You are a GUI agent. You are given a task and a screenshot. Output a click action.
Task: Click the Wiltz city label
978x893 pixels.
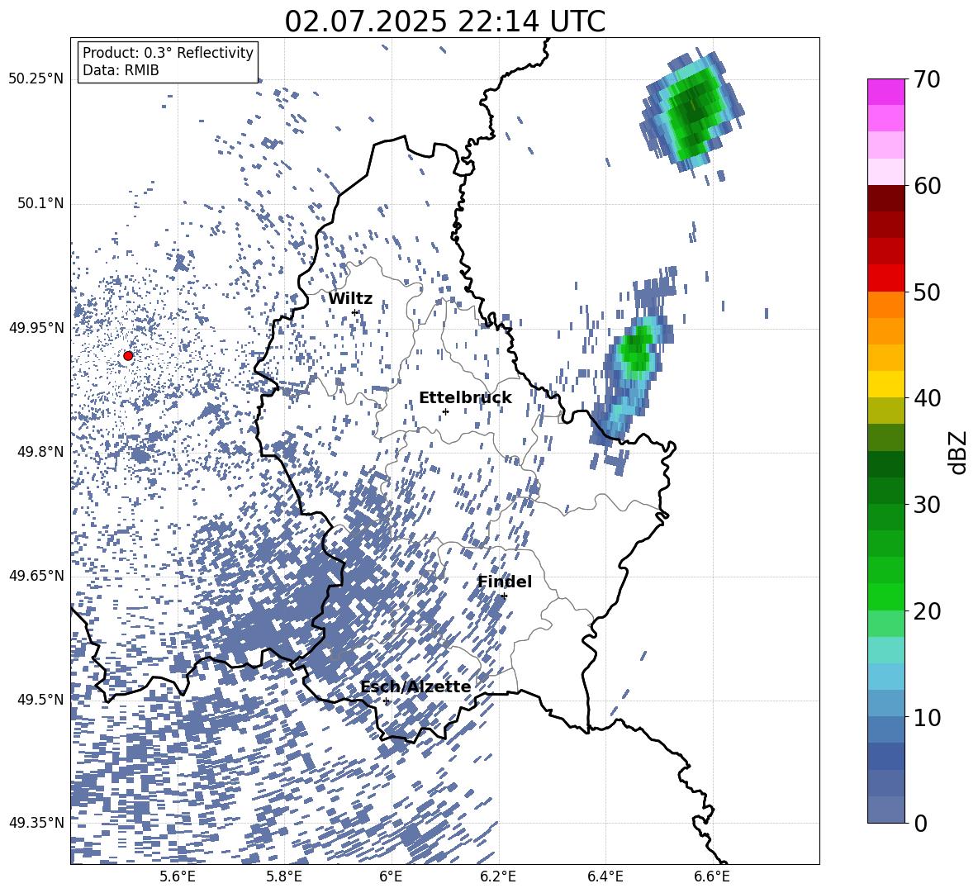click(x=350, y=299)
